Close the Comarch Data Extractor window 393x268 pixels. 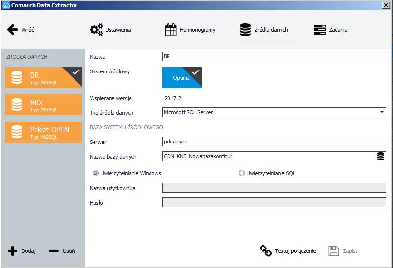386,5
